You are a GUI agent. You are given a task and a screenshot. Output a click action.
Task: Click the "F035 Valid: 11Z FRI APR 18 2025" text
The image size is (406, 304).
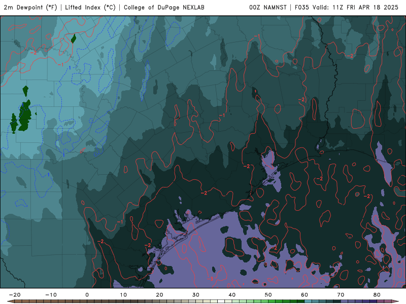point(347,8)
